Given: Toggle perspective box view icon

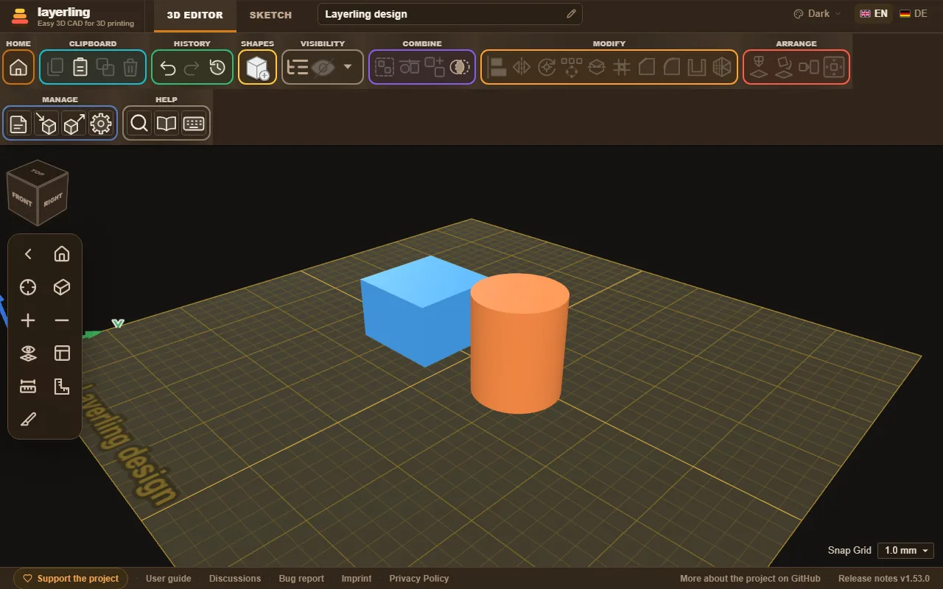Looking at the screenshot, I should coord(62,287).
